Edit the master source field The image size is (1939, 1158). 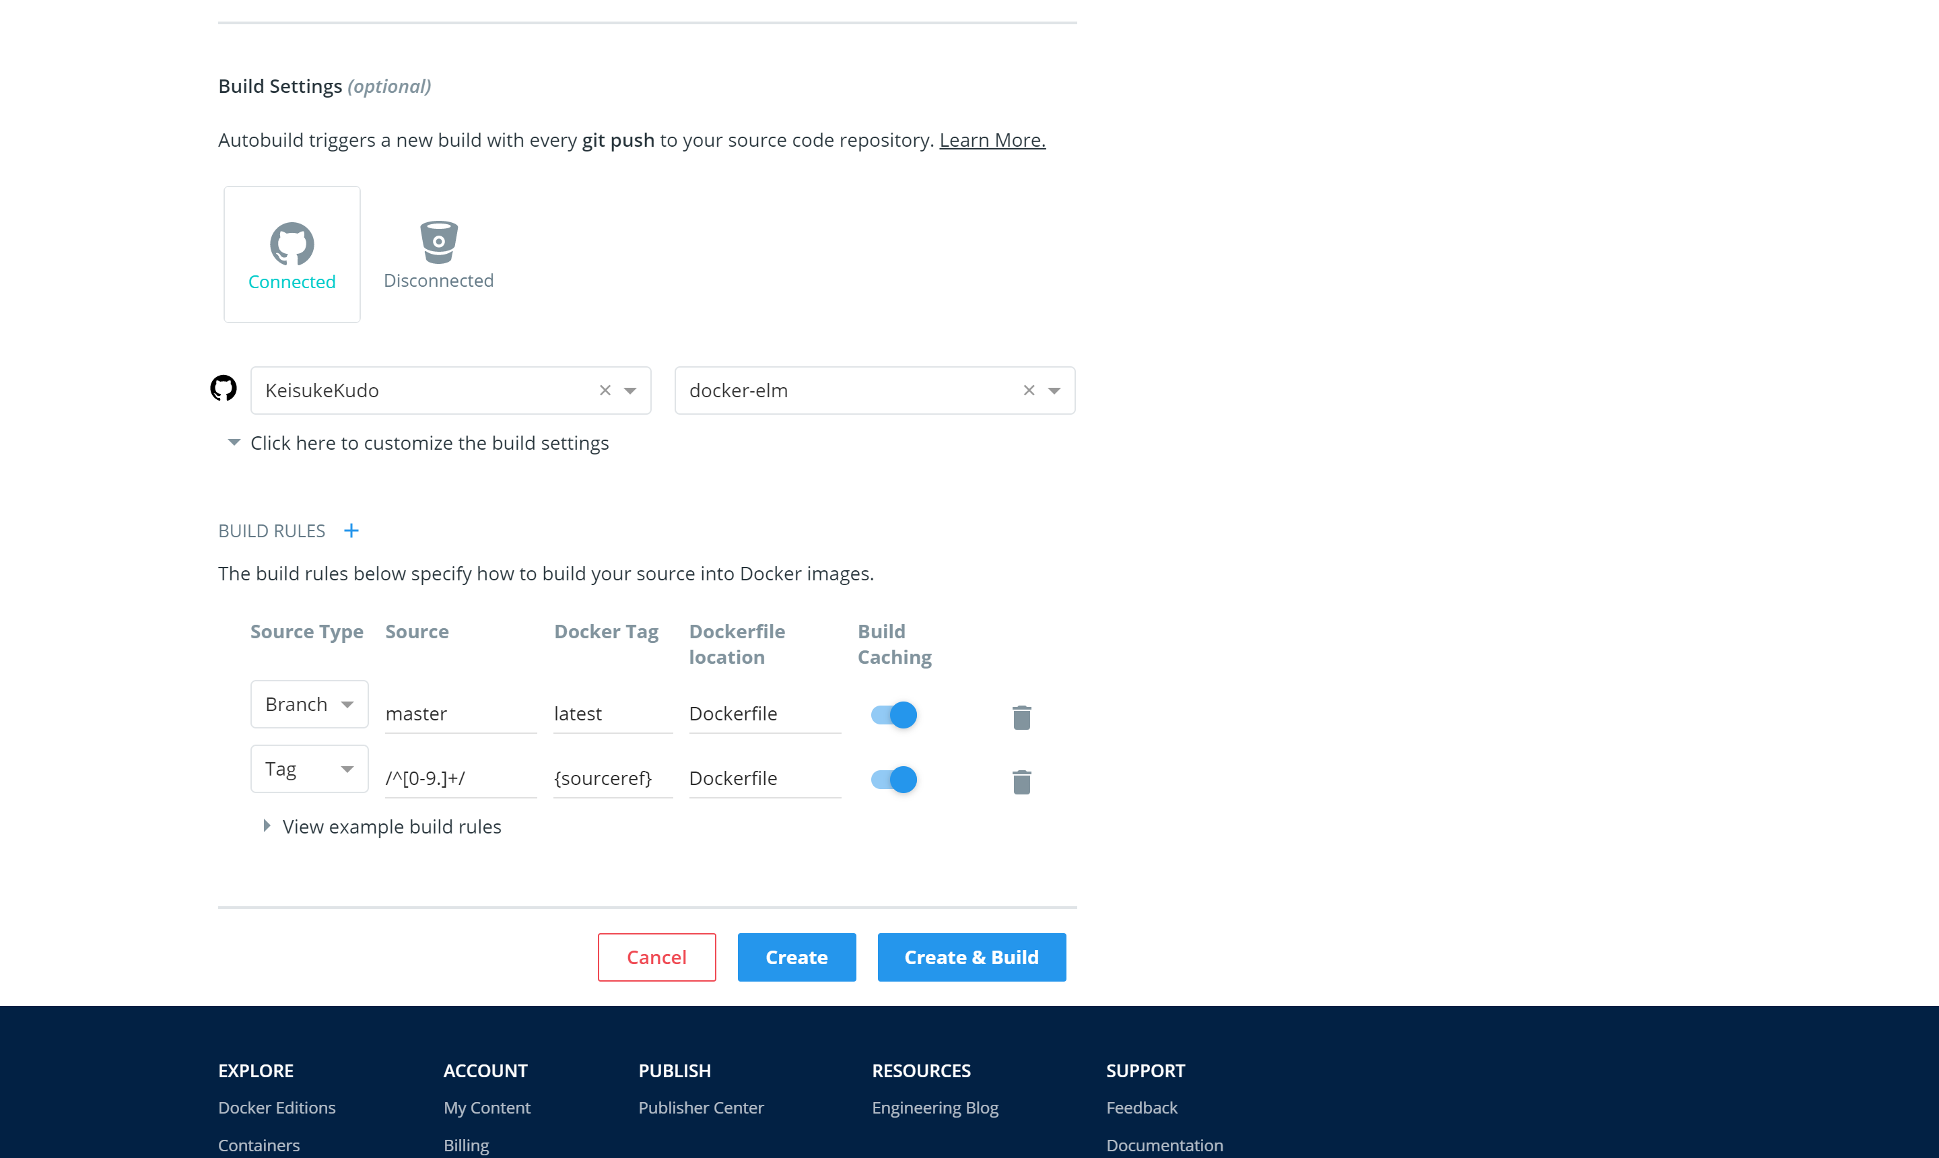[x=461, y=714]
